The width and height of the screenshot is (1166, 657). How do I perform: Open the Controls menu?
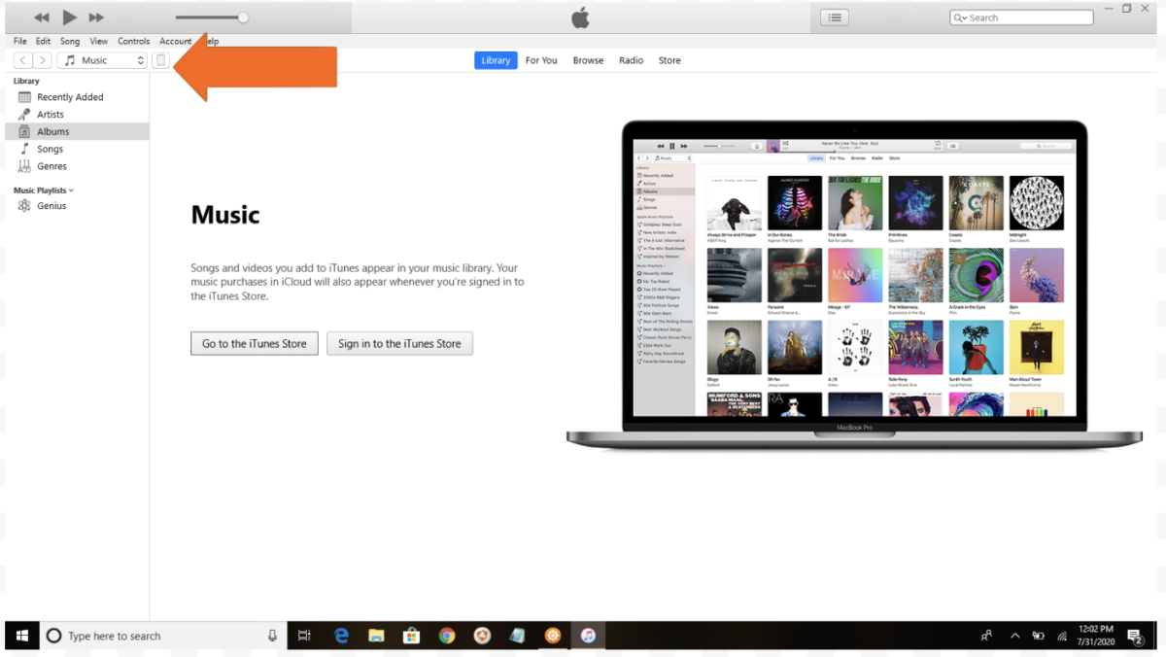pos(133,42)
